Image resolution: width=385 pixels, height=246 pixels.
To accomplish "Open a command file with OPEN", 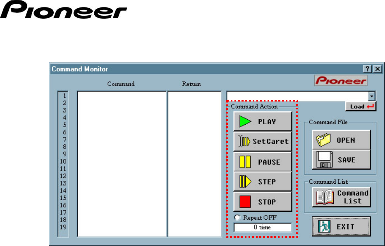I will tap(341, 140).
